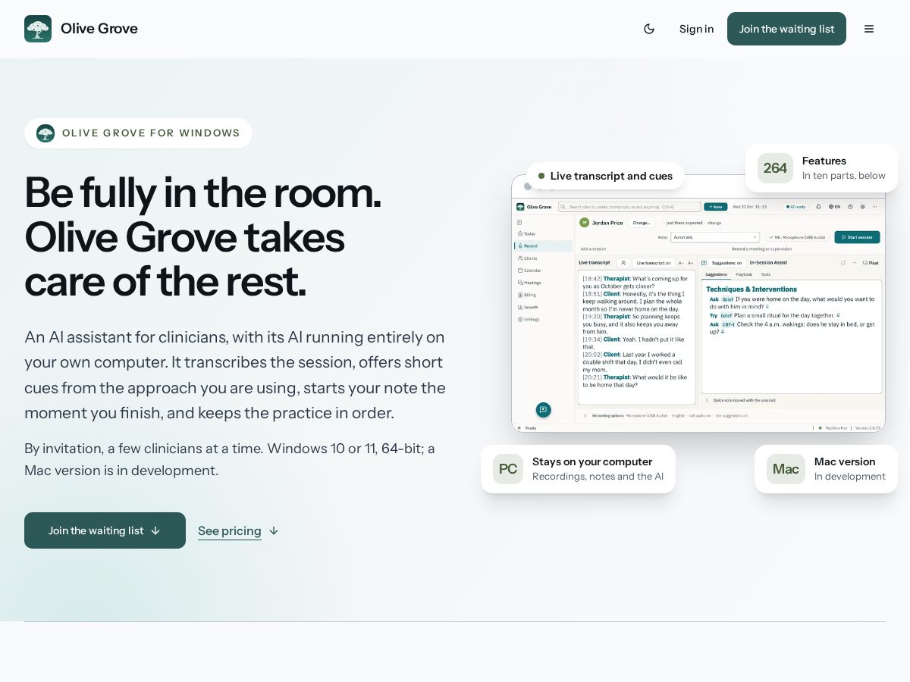The width and height of the screenshot is (910, 682).
Task: Switch to the Tools tab
Action: (x=766, y=274)
